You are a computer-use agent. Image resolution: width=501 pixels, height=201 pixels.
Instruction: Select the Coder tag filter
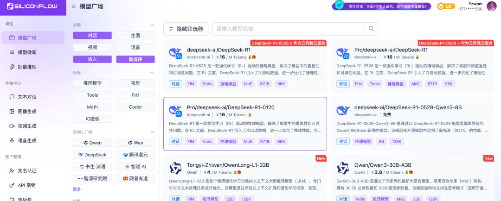coord(135,107)
